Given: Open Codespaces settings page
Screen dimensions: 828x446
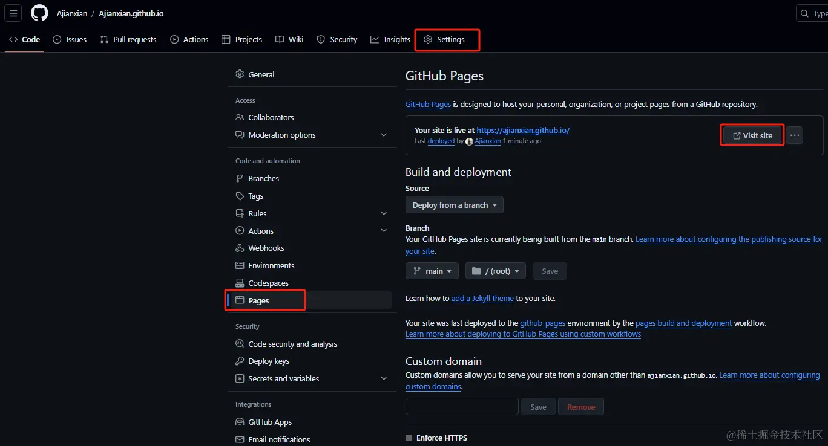Looking at the screenshot, I should pyautogui.click(x=310, y=283).
